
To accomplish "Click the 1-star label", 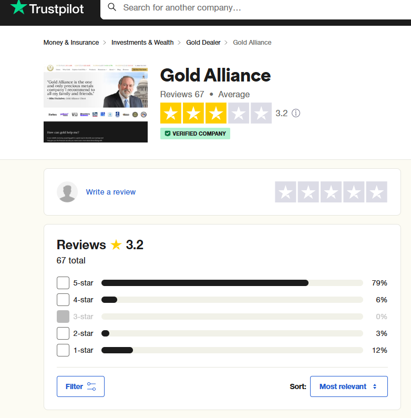I will click(x=83, y=350).
